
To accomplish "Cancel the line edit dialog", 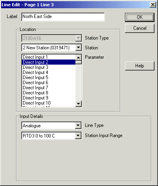I will tap(140, 28).
